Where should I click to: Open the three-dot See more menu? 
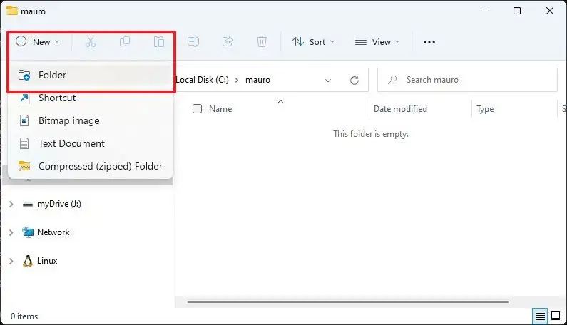[429, 42]
